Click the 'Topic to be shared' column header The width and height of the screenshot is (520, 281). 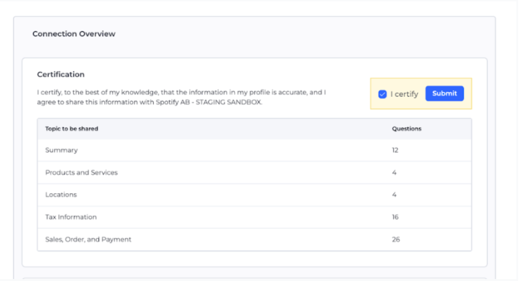71,129
